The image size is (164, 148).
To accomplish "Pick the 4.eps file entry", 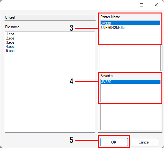I will tap(10, 47).
